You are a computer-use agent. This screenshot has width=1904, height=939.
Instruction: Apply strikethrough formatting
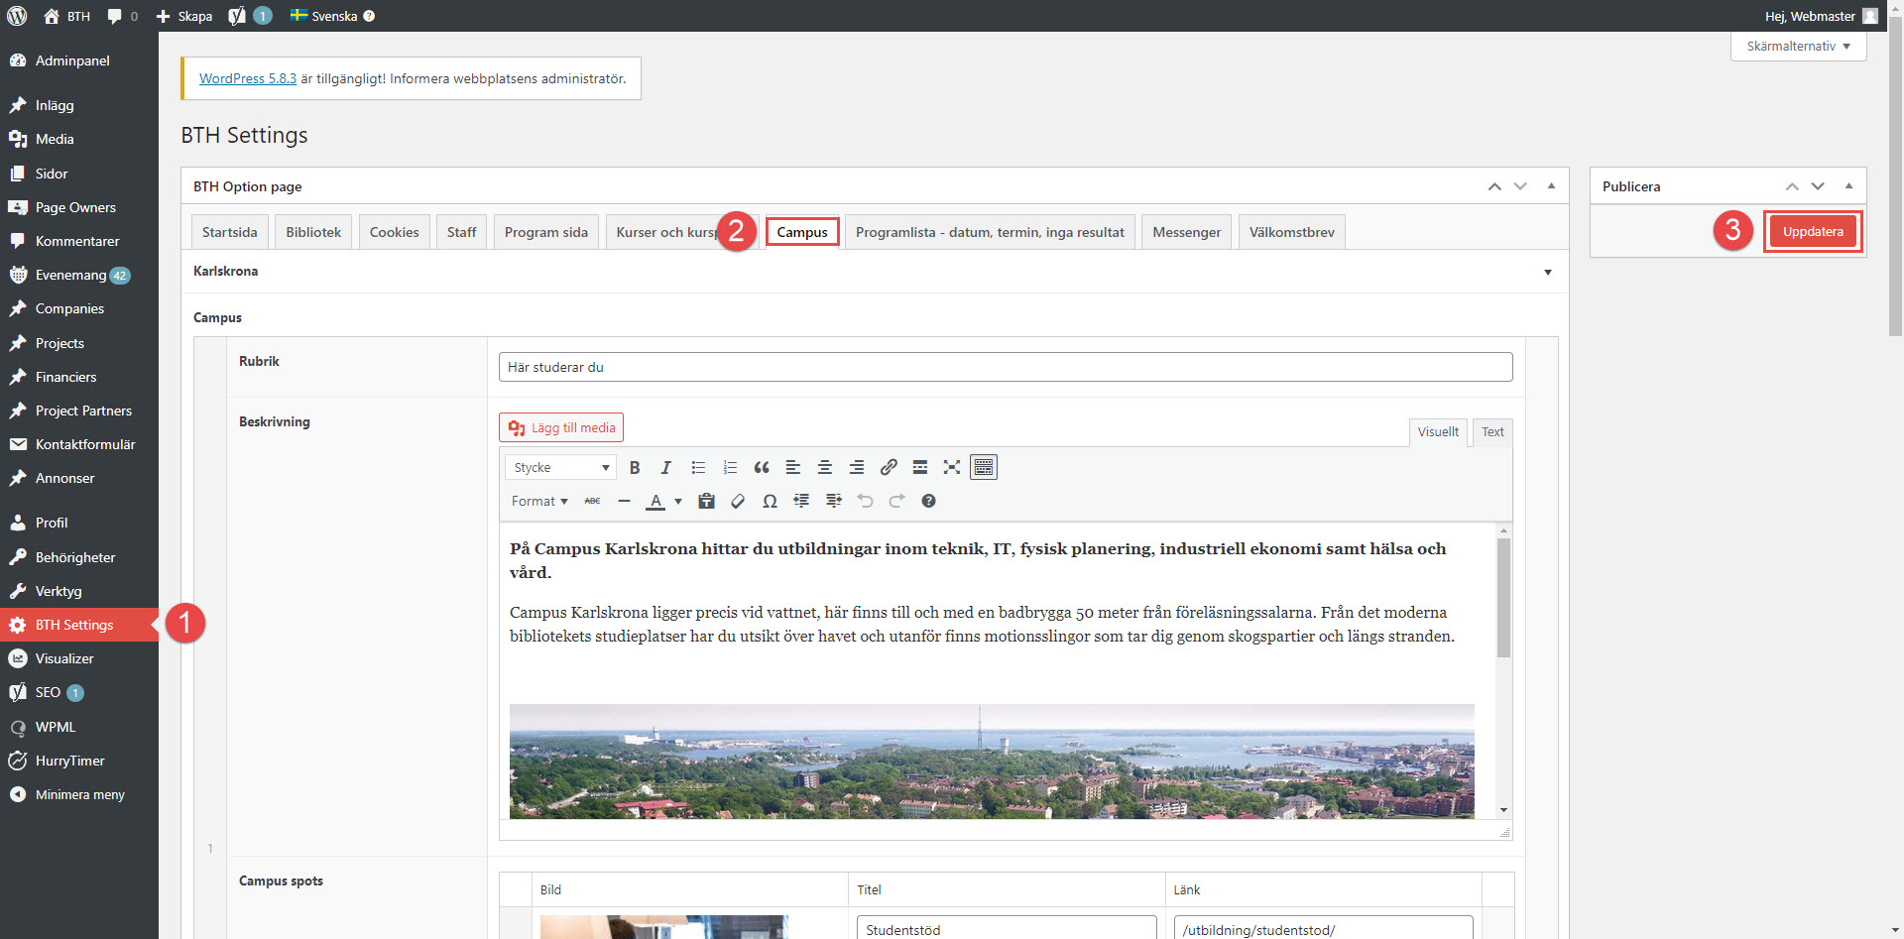[592, 501]
